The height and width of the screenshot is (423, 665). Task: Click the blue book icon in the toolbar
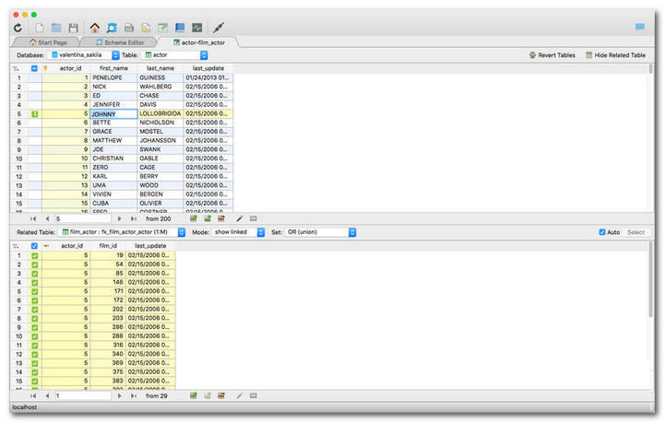(180, 28)
